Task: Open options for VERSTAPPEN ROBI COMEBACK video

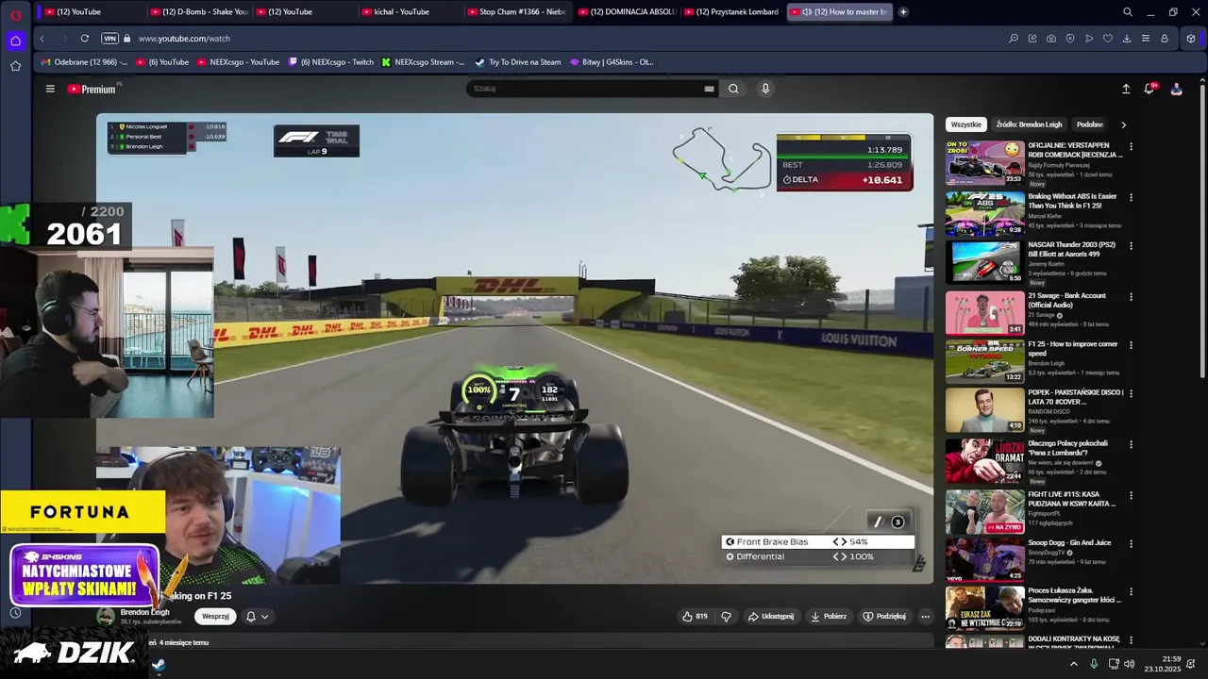Action: coord(1131,147)
